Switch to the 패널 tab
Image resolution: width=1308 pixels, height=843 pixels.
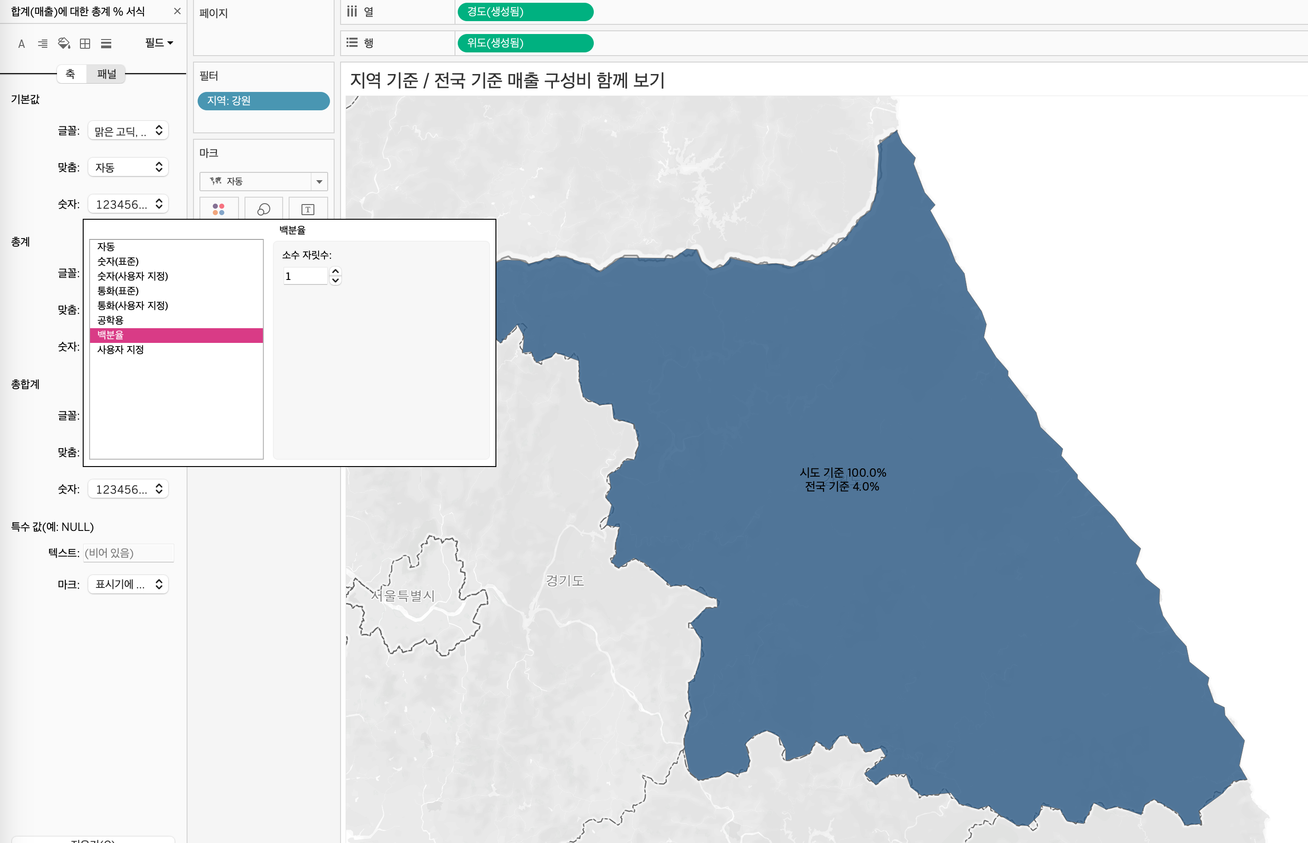(x=106, y=74)
